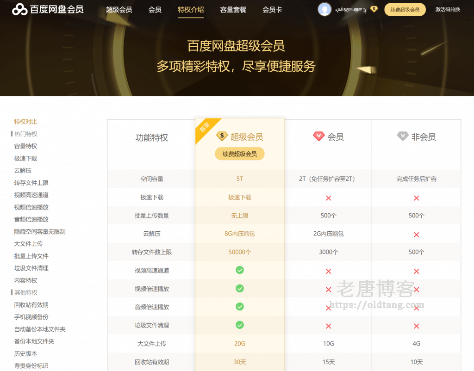The width and height of the screenshot is (474, 371).
Task: Click the 功能特权 column header
Action: click(151, 138)
